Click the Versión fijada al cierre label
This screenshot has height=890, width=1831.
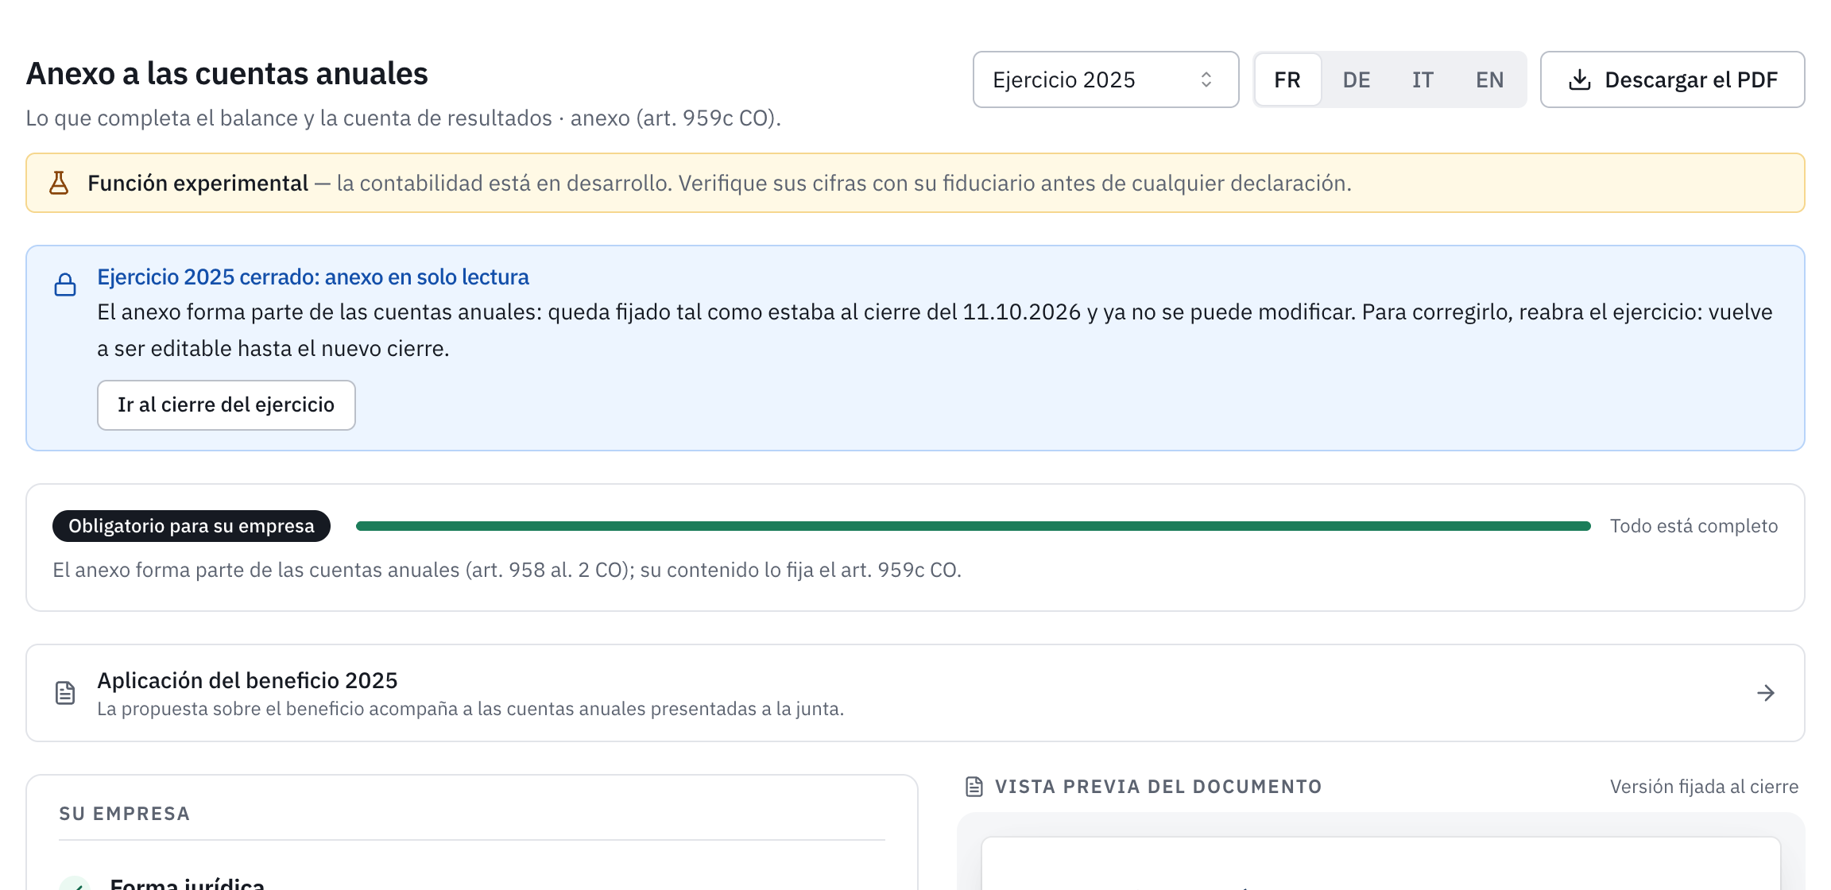coord(1705,787)
